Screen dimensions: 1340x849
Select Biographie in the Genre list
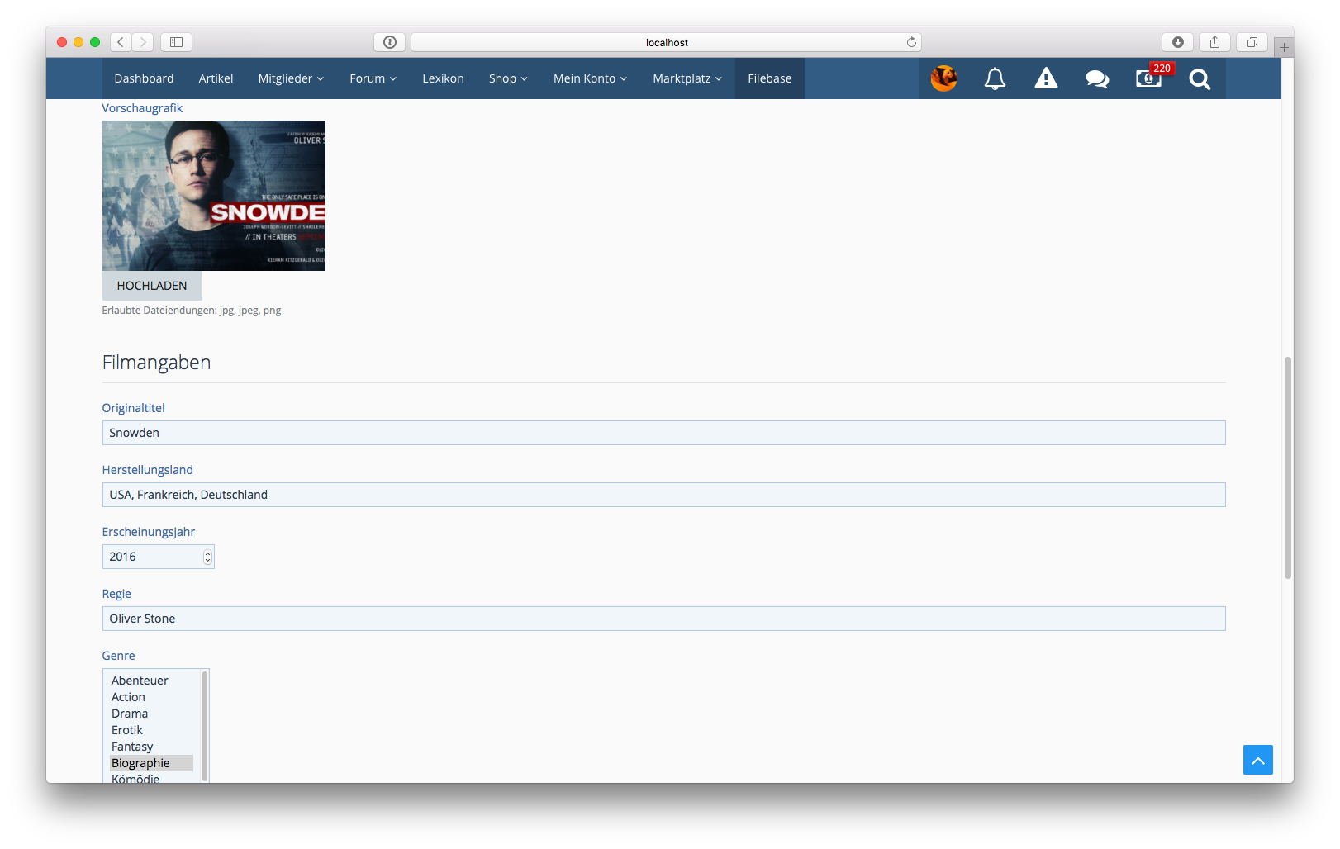pyautogui.click(x=141, y=763)
